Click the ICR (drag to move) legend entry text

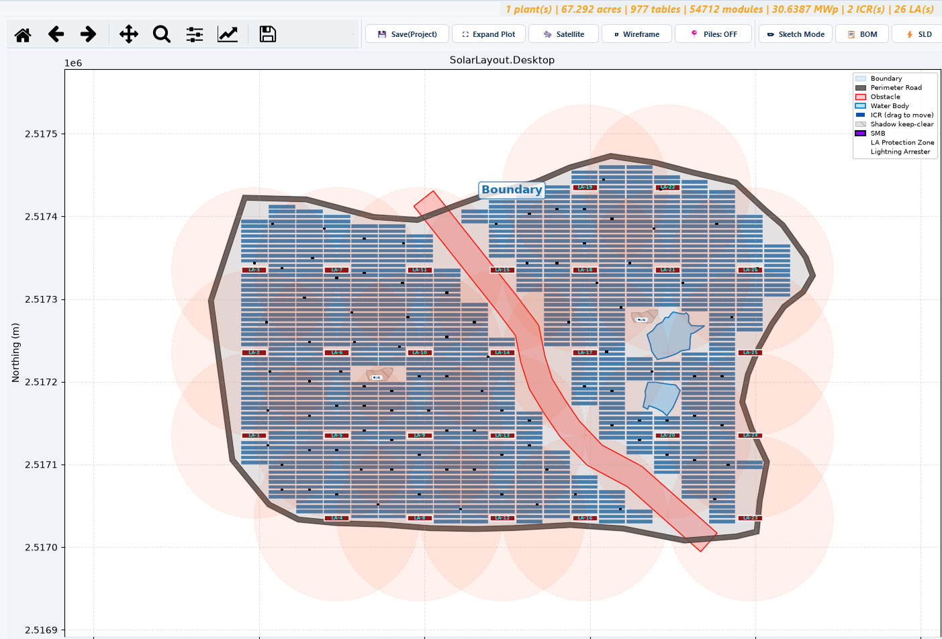[902, 115]
